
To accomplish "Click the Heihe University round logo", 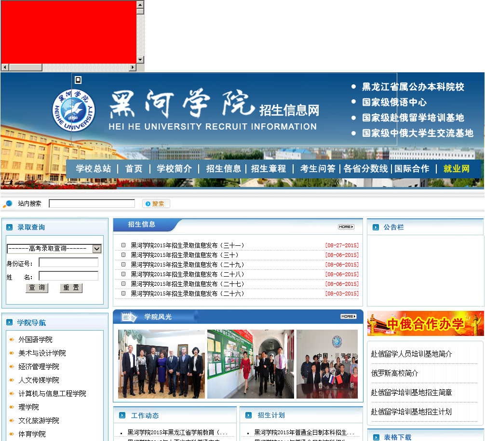I will (x=74, y=110).
